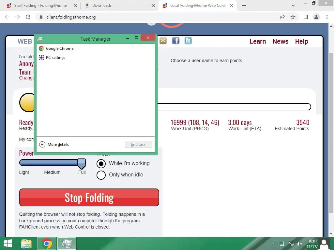Set power to Light

tap(24, 172)
